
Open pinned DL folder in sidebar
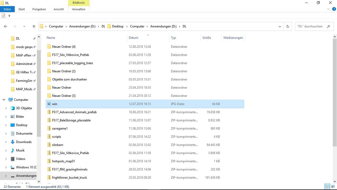(18, 39)
